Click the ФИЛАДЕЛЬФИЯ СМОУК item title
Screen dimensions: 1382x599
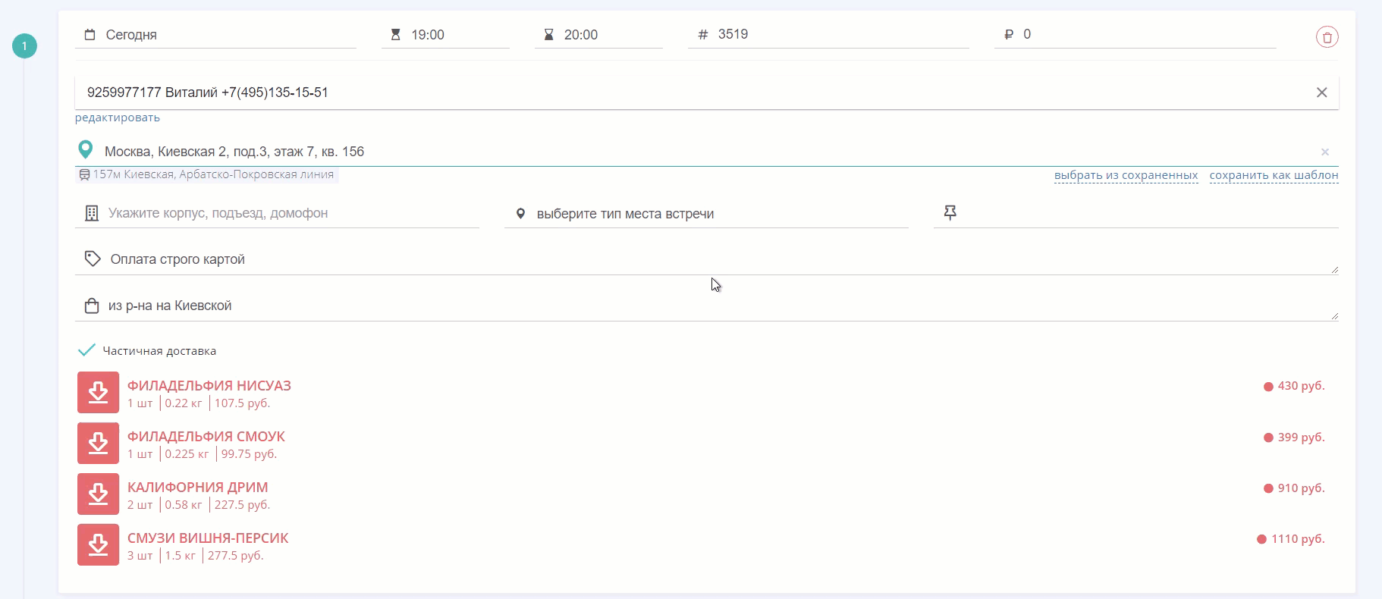click(206, 437)
